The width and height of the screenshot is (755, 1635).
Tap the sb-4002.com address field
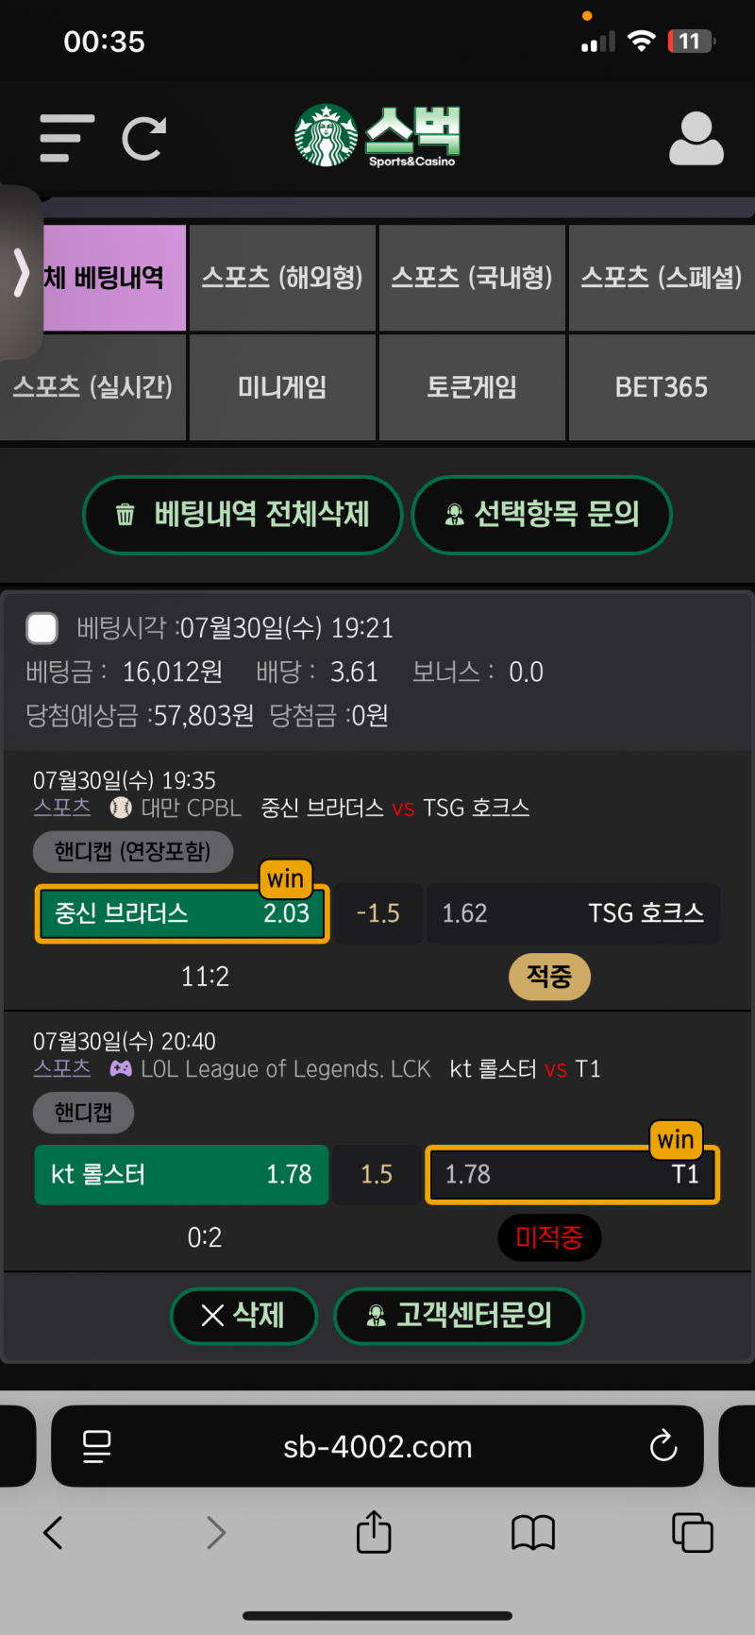click(x=377, y=1446)
